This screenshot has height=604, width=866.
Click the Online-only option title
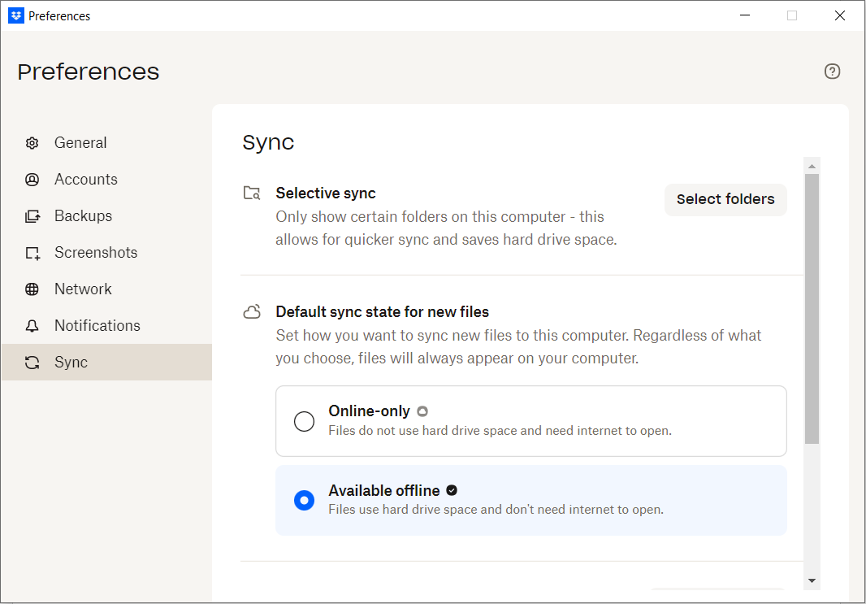(x=369, y=411)
